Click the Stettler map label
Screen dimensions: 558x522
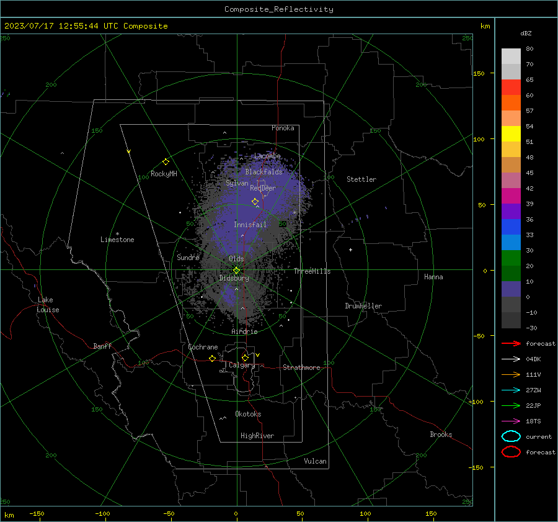[x=361, y=179]
